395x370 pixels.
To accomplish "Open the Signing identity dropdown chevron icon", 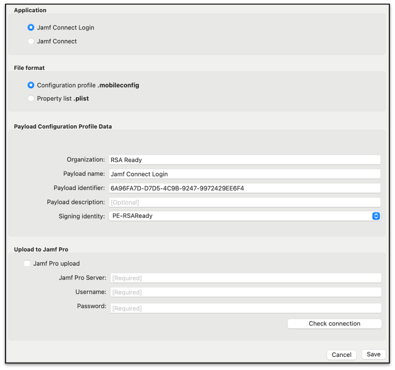I will click(x=376, y=216).
